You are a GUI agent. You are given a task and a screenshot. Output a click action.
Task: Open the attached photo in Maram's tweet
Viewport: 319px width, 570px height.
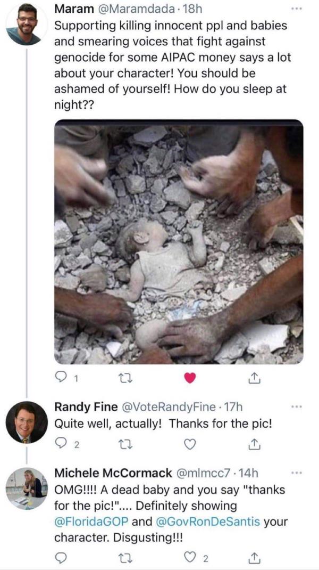coord(179,241)
